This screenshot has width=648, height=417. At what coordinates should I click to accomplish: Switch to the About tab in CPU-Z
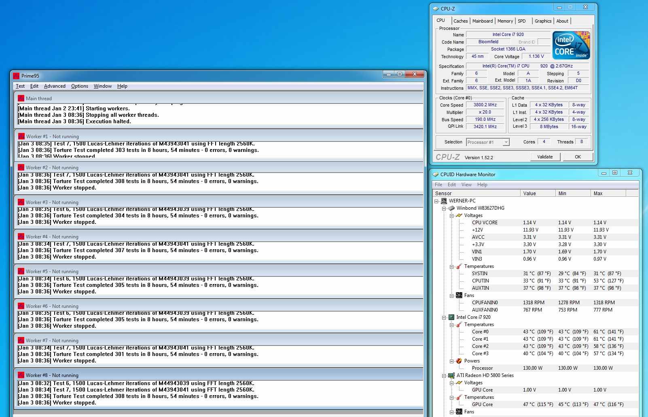pos(562,21)
